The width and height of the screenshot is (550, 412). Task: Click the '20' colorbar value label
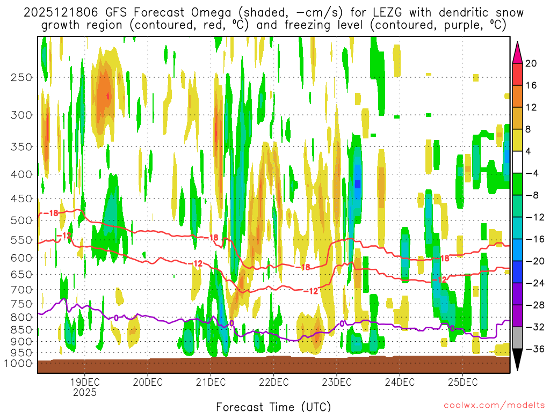(x=531, y=63)
